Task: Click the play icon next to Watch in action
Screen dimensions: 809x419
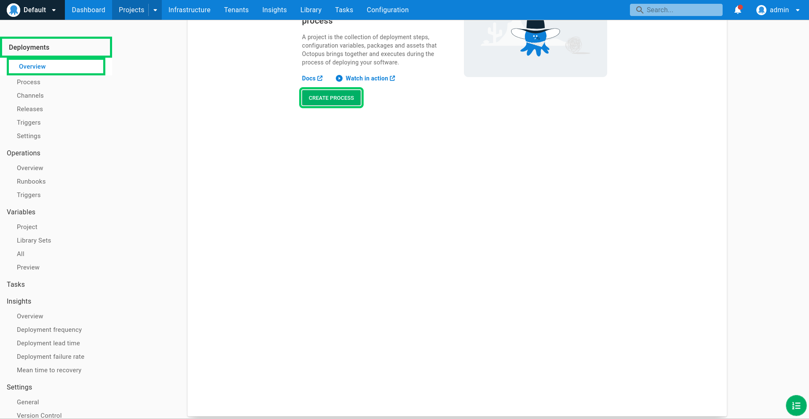Action: coord(339,78)
